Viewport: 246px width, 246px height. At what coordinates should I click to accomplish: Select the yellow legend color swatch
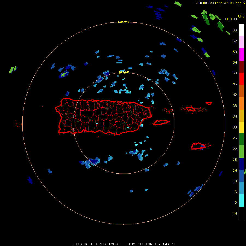point(241,127)
